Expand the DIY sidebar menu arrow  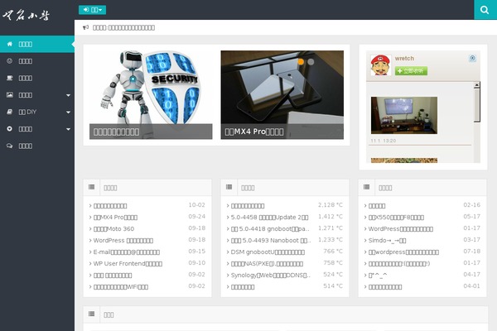click(68, 113)
